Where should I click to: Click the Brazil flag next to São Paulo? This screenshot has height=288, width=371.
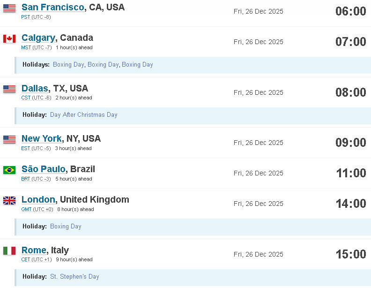pyautogui.click(x=9, y=170)
